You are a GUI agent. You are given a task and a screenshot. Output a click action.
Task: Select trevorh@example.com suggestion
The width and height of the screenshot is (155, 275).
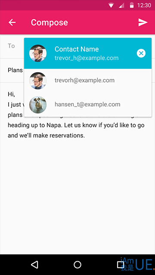pyautogui.click(x=88, y=80)
